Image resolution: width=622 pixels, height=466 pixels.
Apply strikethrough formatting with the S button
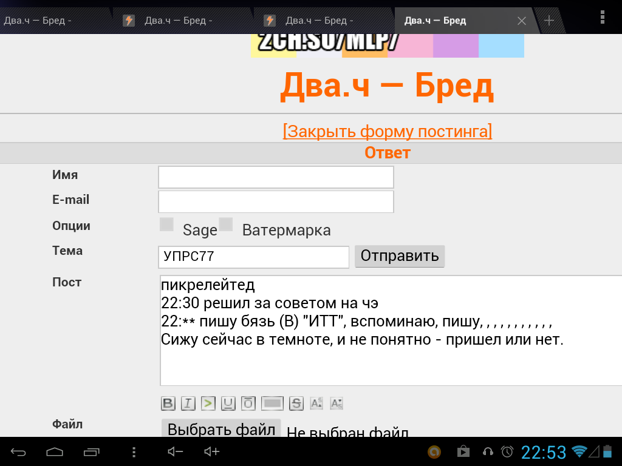[296, 404]
